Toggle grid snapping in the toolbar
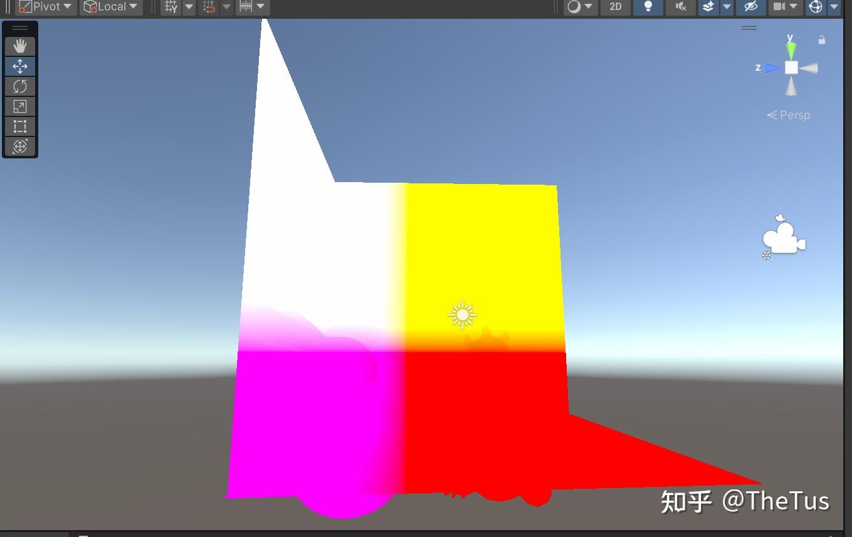 (x=209, y=7)
